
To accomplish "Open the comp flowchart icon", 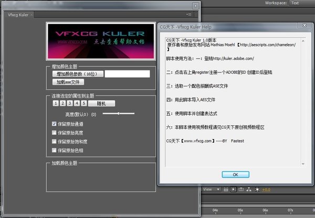I will point(249,189).
